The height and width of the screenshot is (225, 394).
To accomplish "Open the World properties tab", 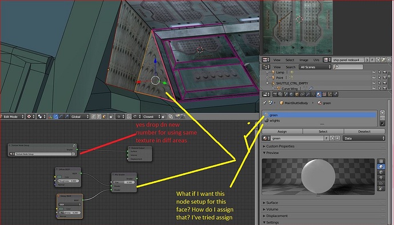I will (x=291, y=95).
